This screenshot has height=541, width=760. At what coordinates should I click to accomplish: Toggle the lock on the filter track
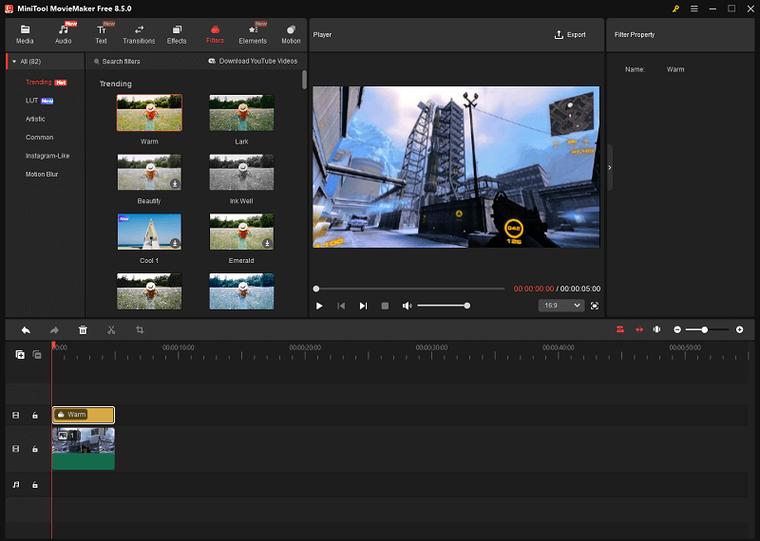click(x=35, y=415)
